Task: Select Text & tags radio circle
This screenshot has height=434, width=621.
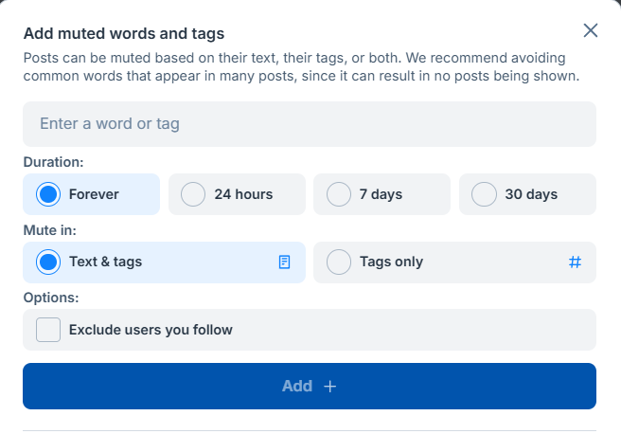Action: (x=48, y=262)
